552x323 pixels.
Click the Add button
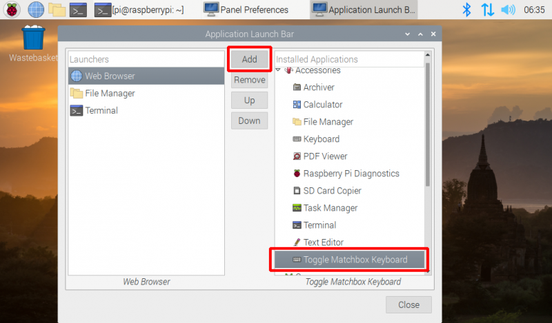(x=249, y=59)
